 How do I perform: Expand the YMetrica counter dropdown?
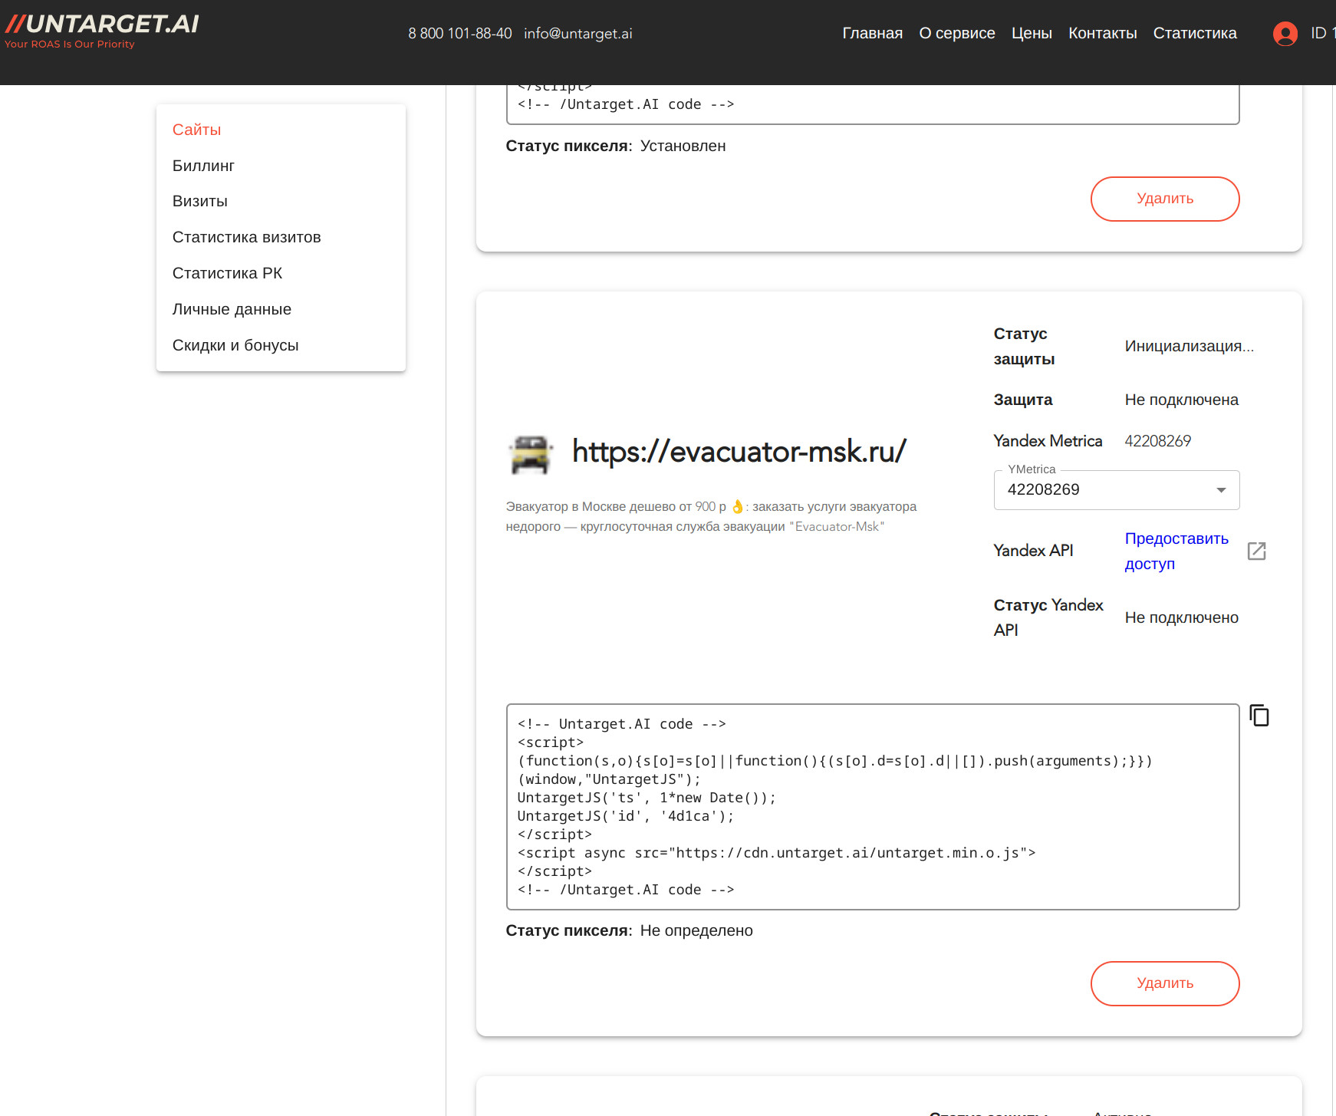click(1219, 489)
